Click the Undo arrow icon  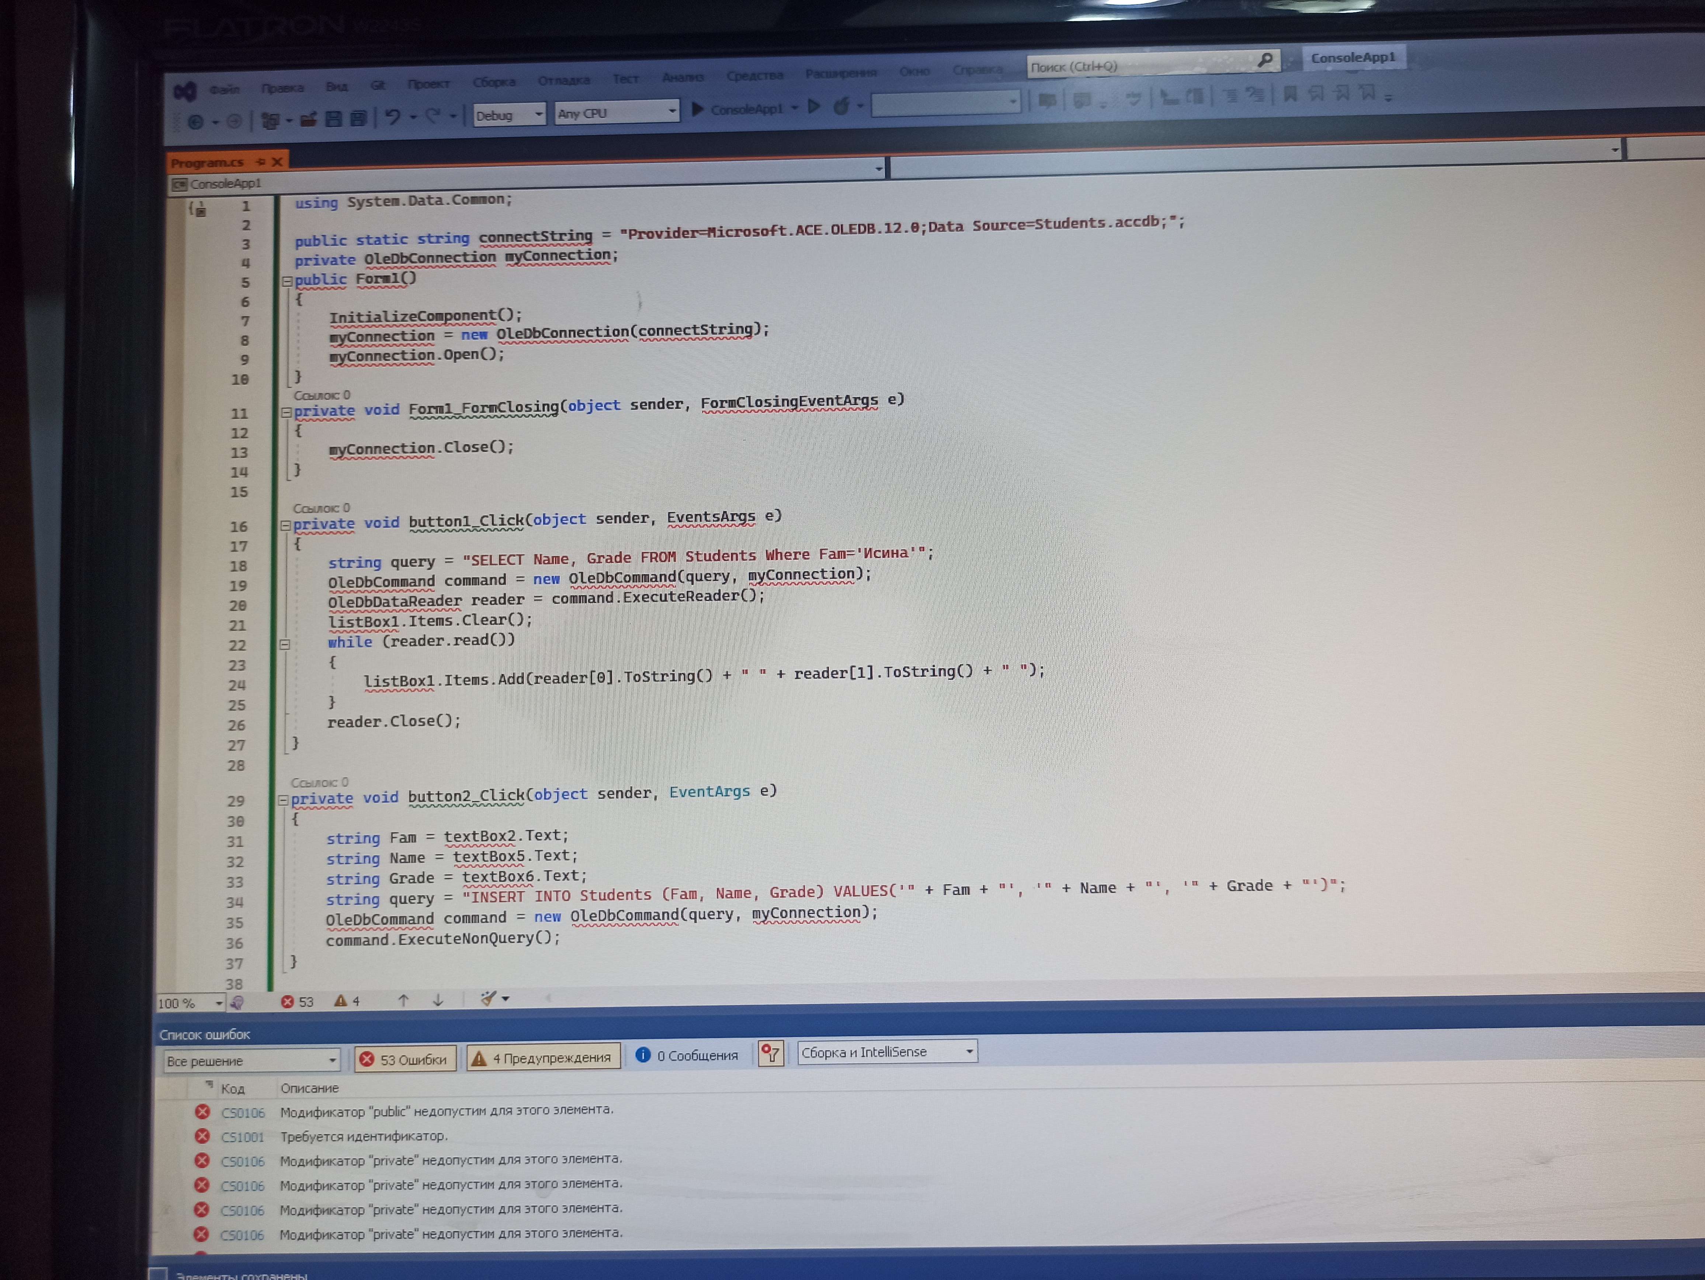[393, 116]
